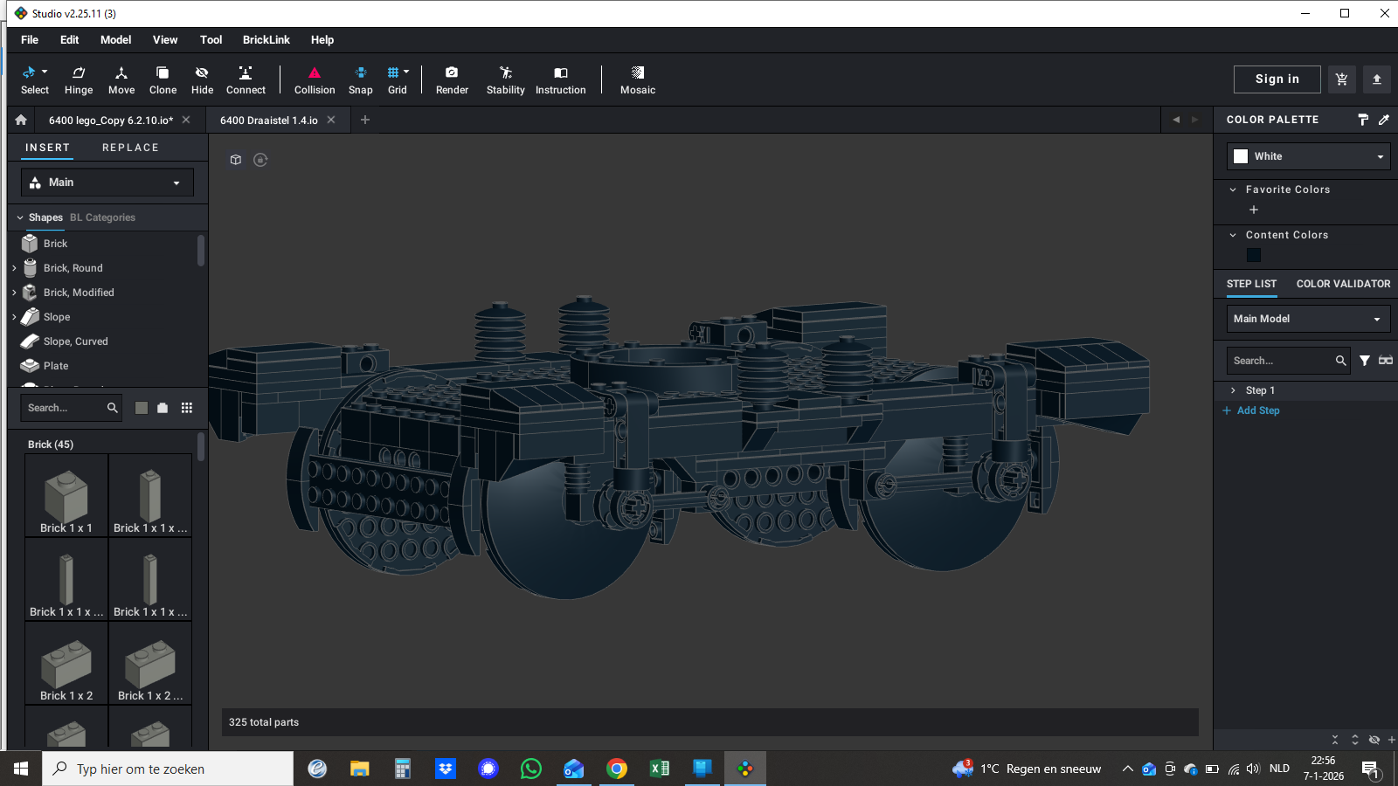Toggle hidden parts eye icon in step list
1398x786 pixels.
coord(1374,740)
